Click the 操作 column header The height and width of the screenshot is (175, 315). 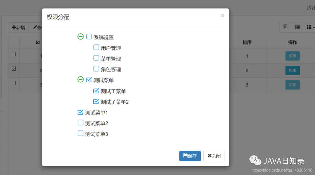point(293,42)
